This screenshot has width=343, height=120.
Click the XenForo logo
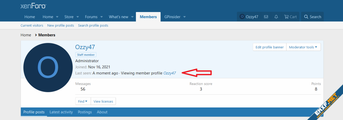33,6
